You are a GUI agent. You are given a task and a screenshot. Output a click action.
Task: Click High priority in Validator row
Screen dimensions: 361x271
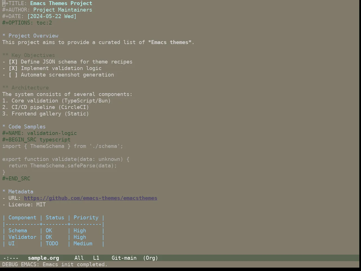(80, 237)
